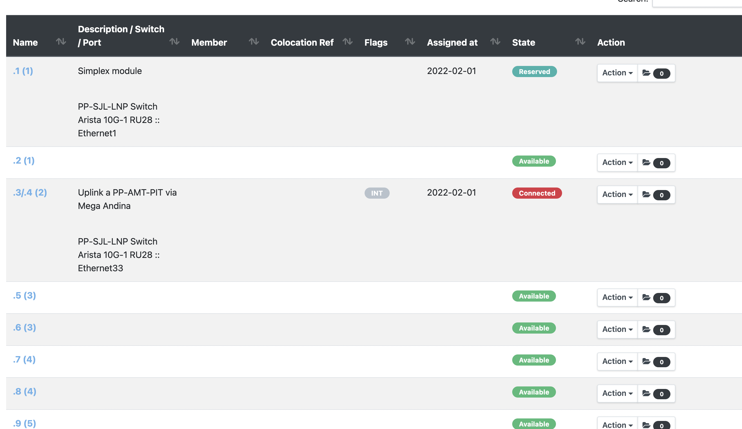742x429 pixels.
Task: Sort by Assigned at column arrows
Action: [x=495, y=41]
